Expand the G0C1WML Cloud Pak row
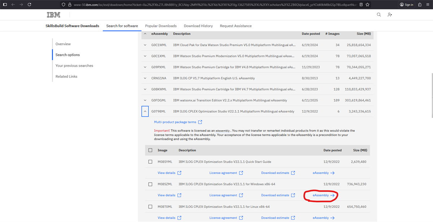 click(145, 45)
